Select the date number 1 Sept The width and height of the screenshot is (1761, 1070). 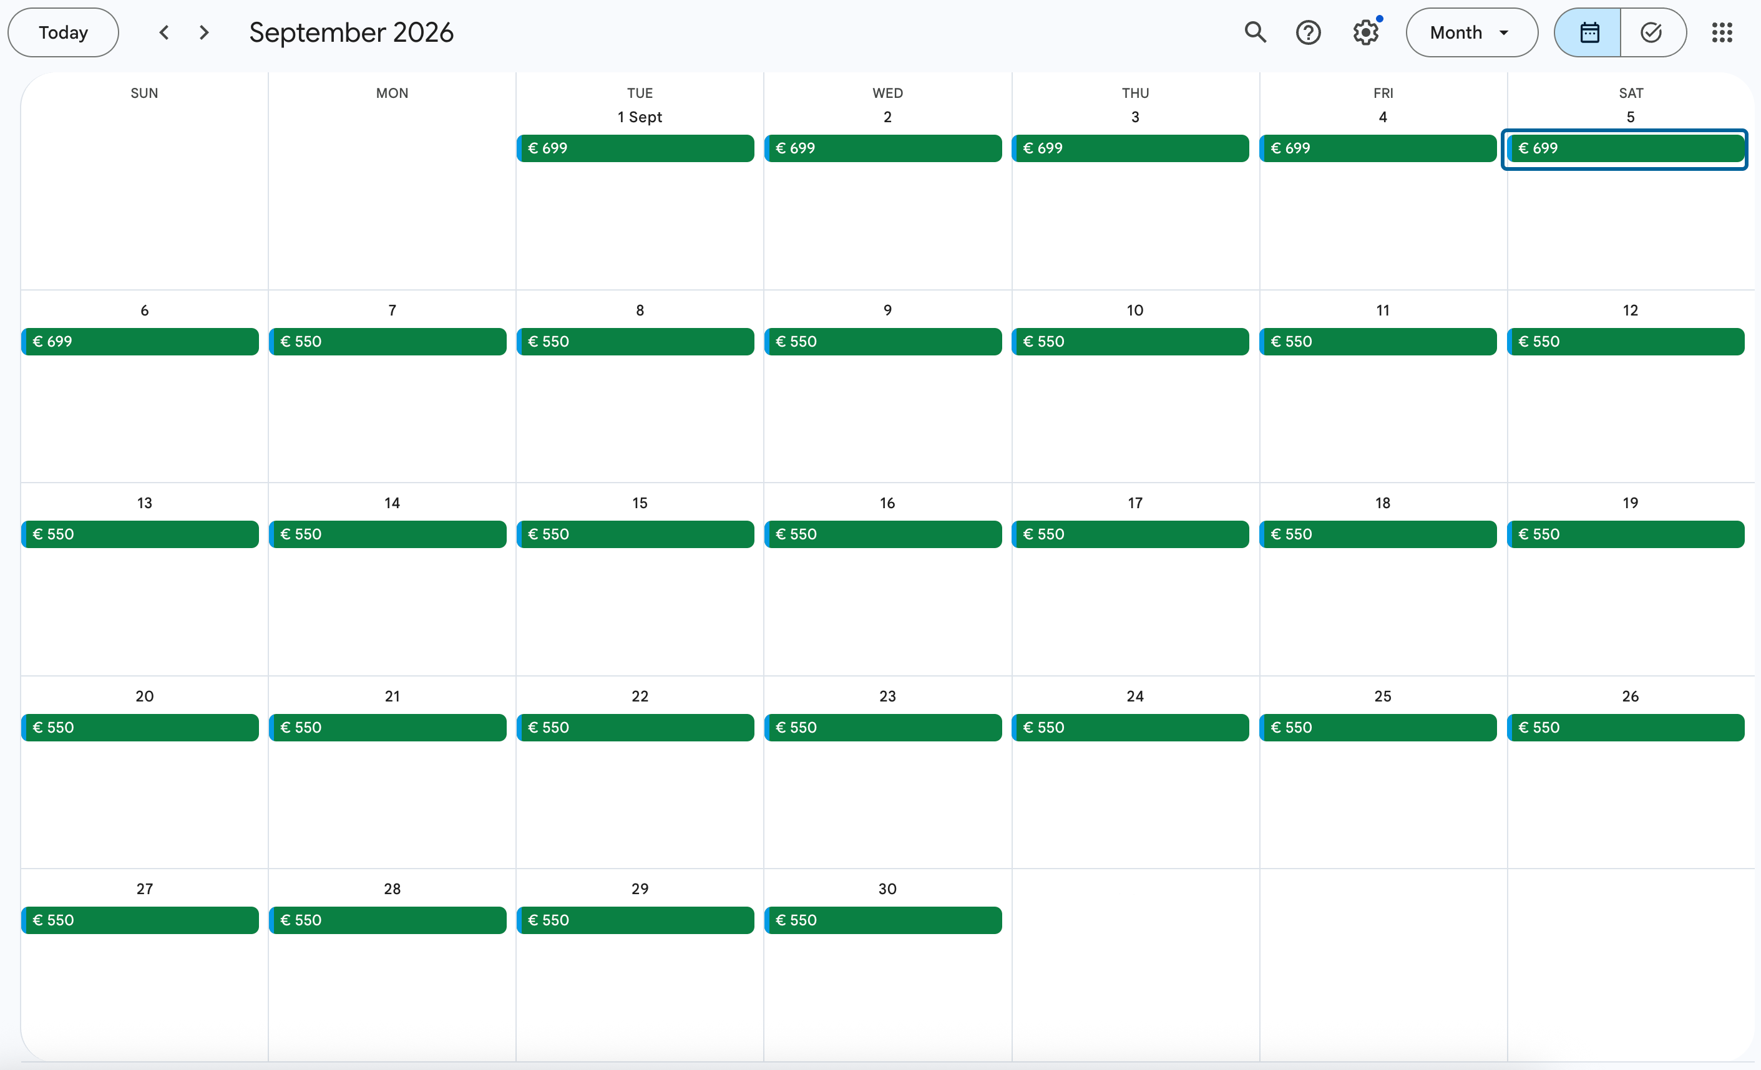[640, 117]
